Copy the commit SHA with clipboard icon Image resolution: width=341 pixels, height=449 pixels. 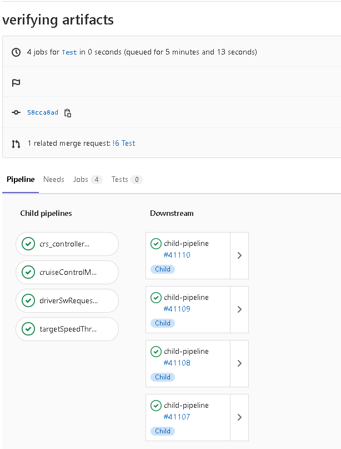click(68, 113)
